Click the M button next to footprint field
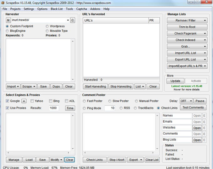 pos(8,20)
